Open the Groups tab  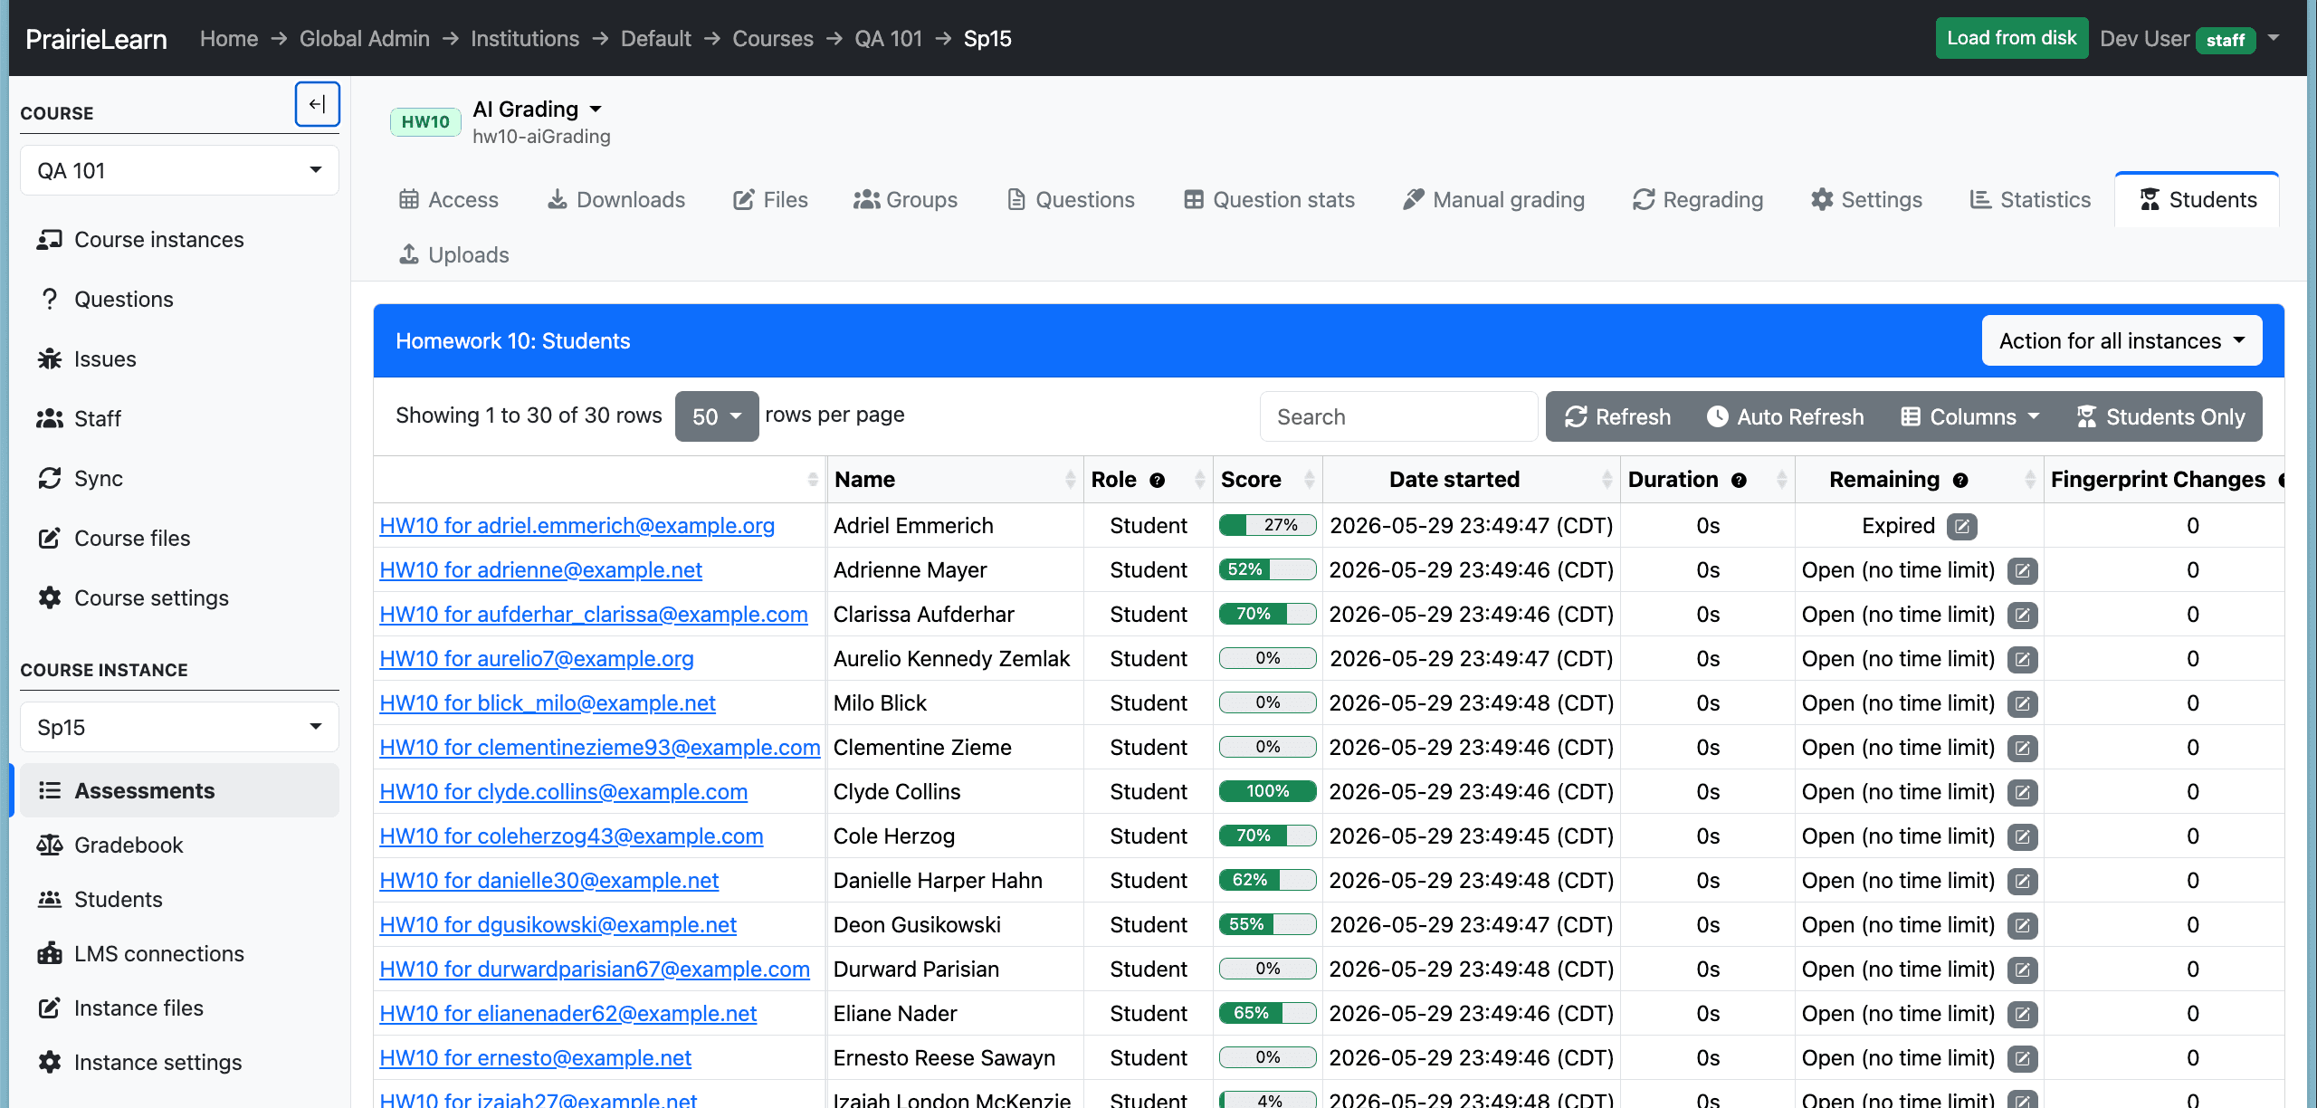[905, 200]
